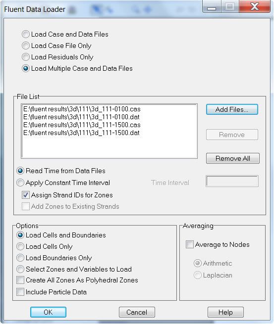Open Help for the data loader
The height and width of the screenshot is (324, 274).
click(225, 312)
